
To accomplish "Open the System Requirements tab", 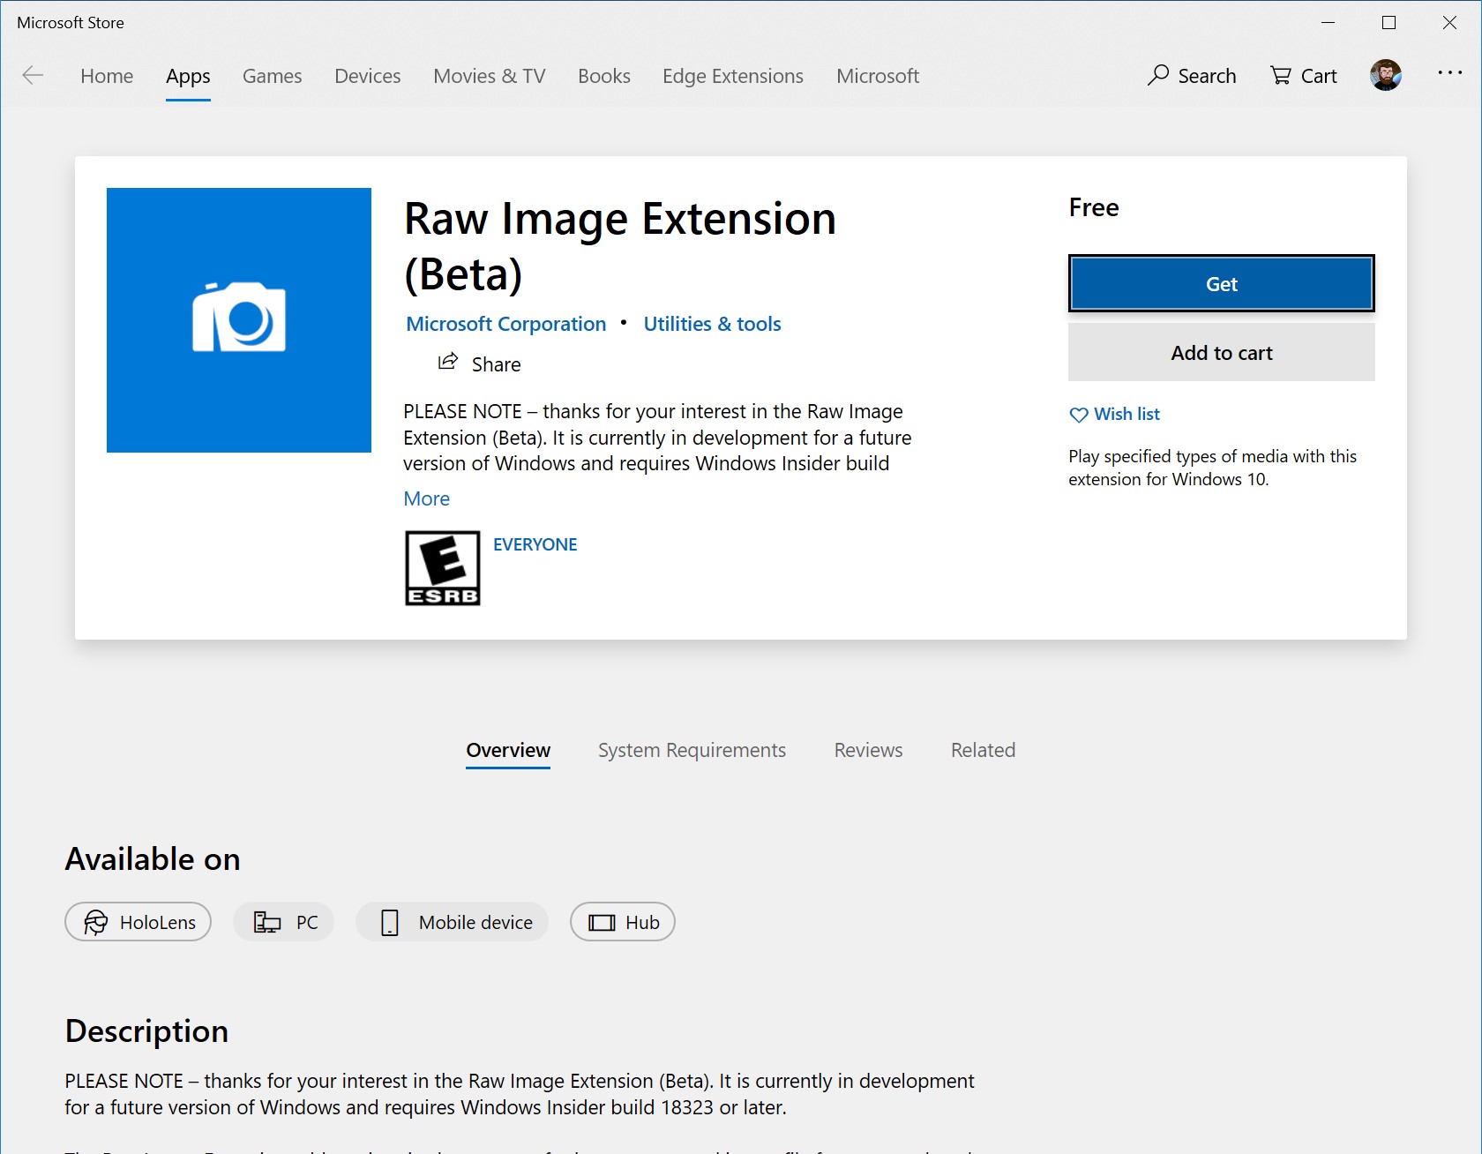I will point(692,750).
